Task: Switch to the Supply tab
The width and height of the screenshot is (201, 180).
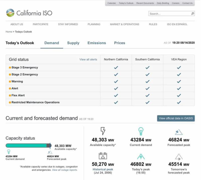Action: [73, 43]
